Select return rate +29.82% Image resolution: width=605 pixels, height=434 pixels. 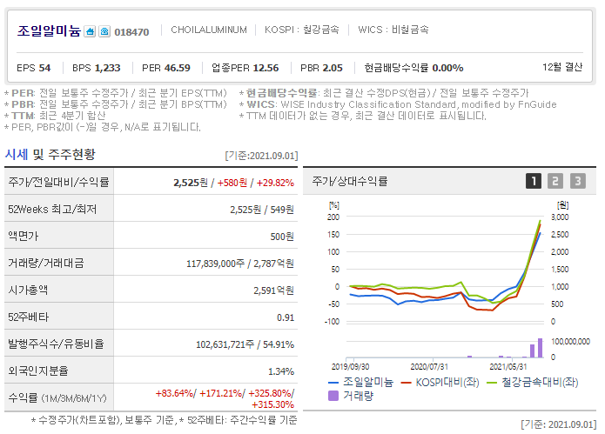(x=275, y=183)
